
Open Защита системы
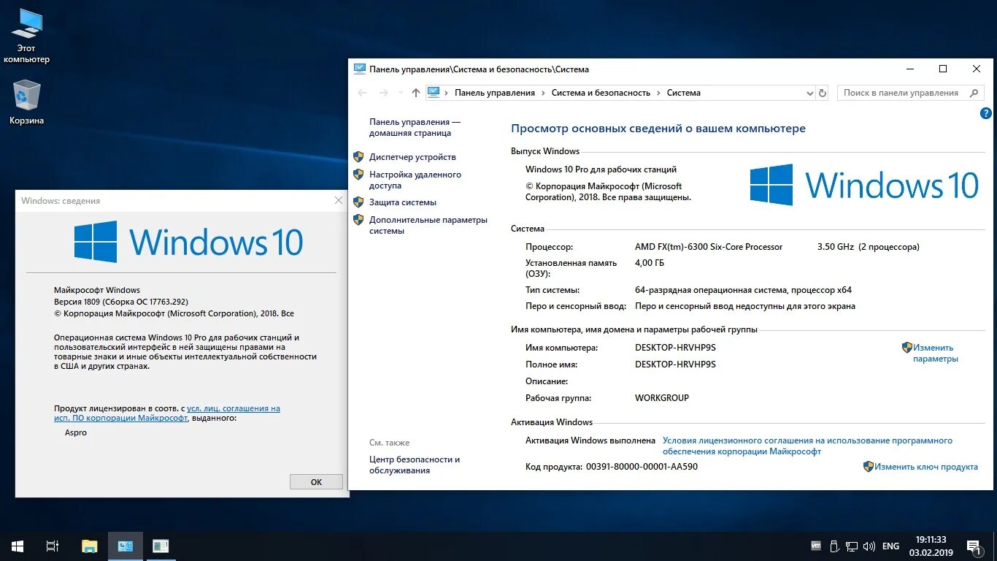click(403, 202)
